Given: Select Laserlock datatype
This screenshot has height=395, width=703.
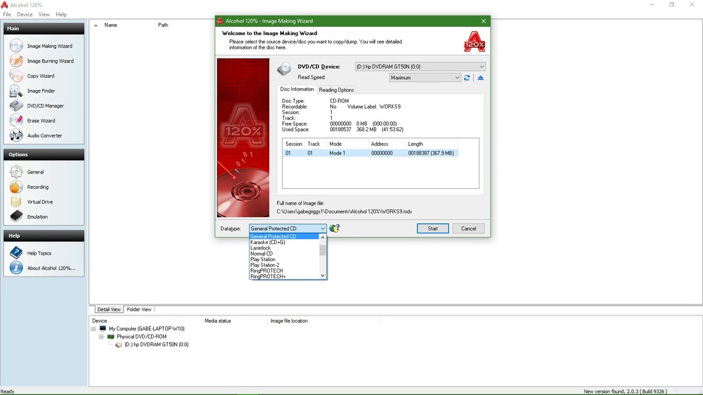Looking at the screenshot, I should (284, 248).
